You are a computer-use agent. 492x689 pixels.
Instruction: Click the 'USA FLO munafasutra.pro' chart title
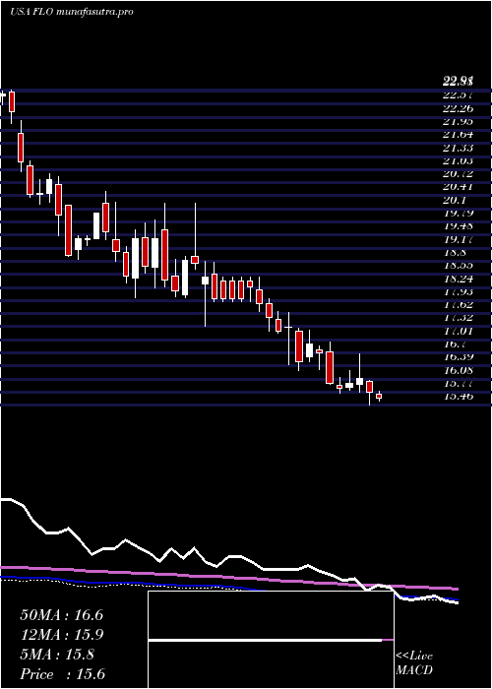click(x=72, y=12)
